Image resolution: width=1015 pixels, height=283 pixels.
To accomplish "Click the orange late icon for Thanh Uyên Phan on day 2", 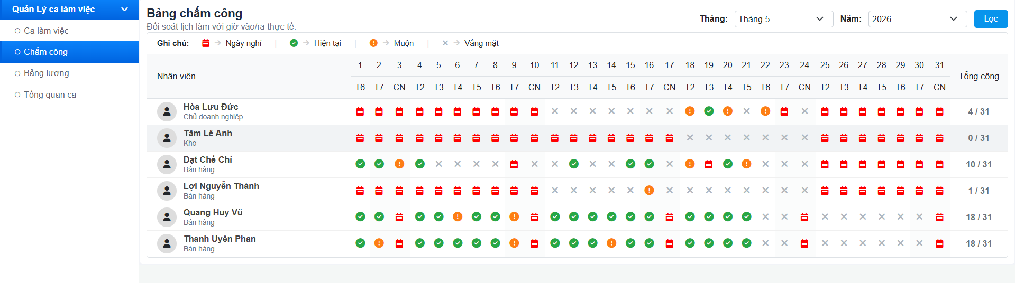I will pyautogui.click(x=379, y=243).
